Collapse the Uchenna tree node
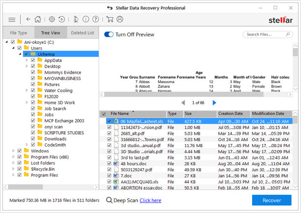 [20, 54]
